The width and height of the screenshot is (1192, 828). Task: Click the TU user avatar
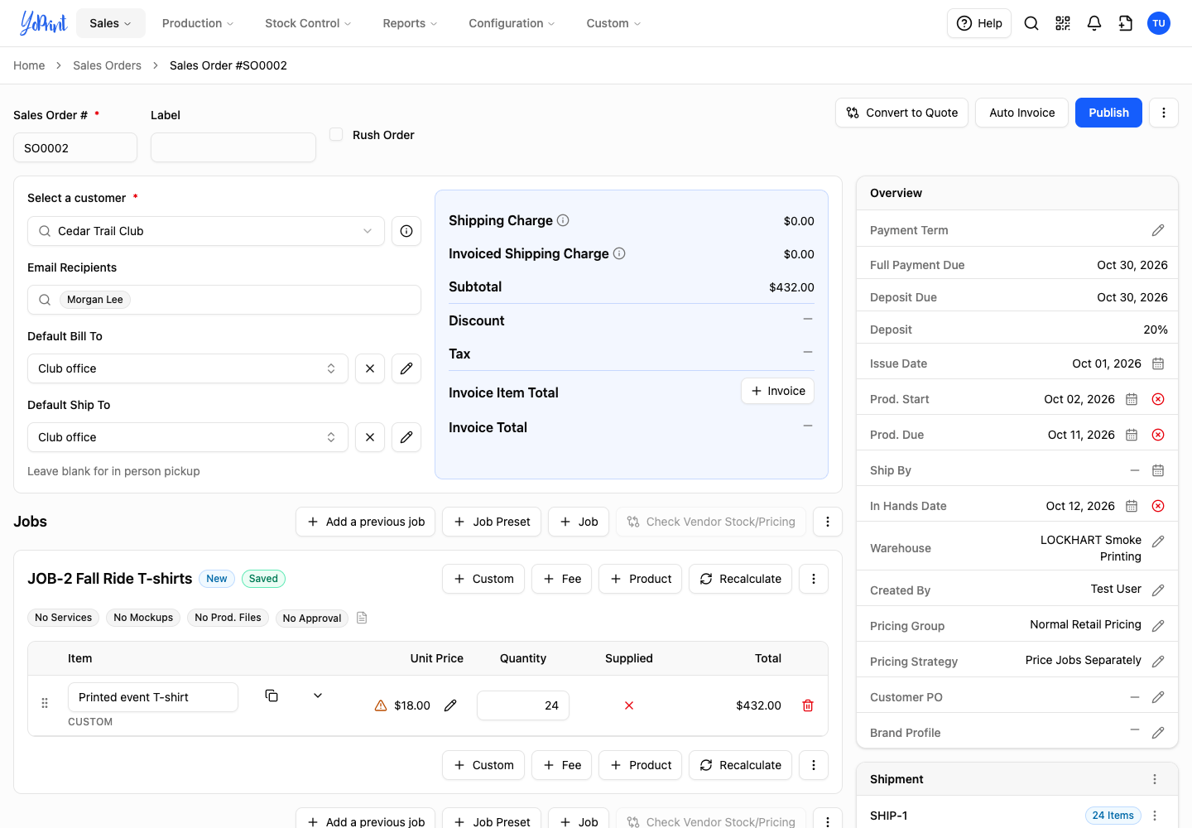[x=1159, y=23]
